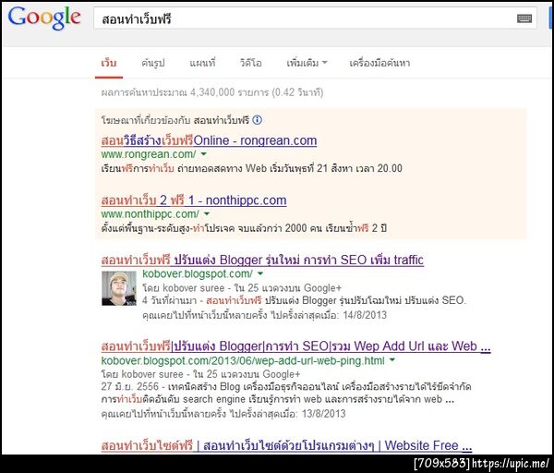
Task: Open the เพิ่มเติม (More) menu
Action: pos(307,63)
